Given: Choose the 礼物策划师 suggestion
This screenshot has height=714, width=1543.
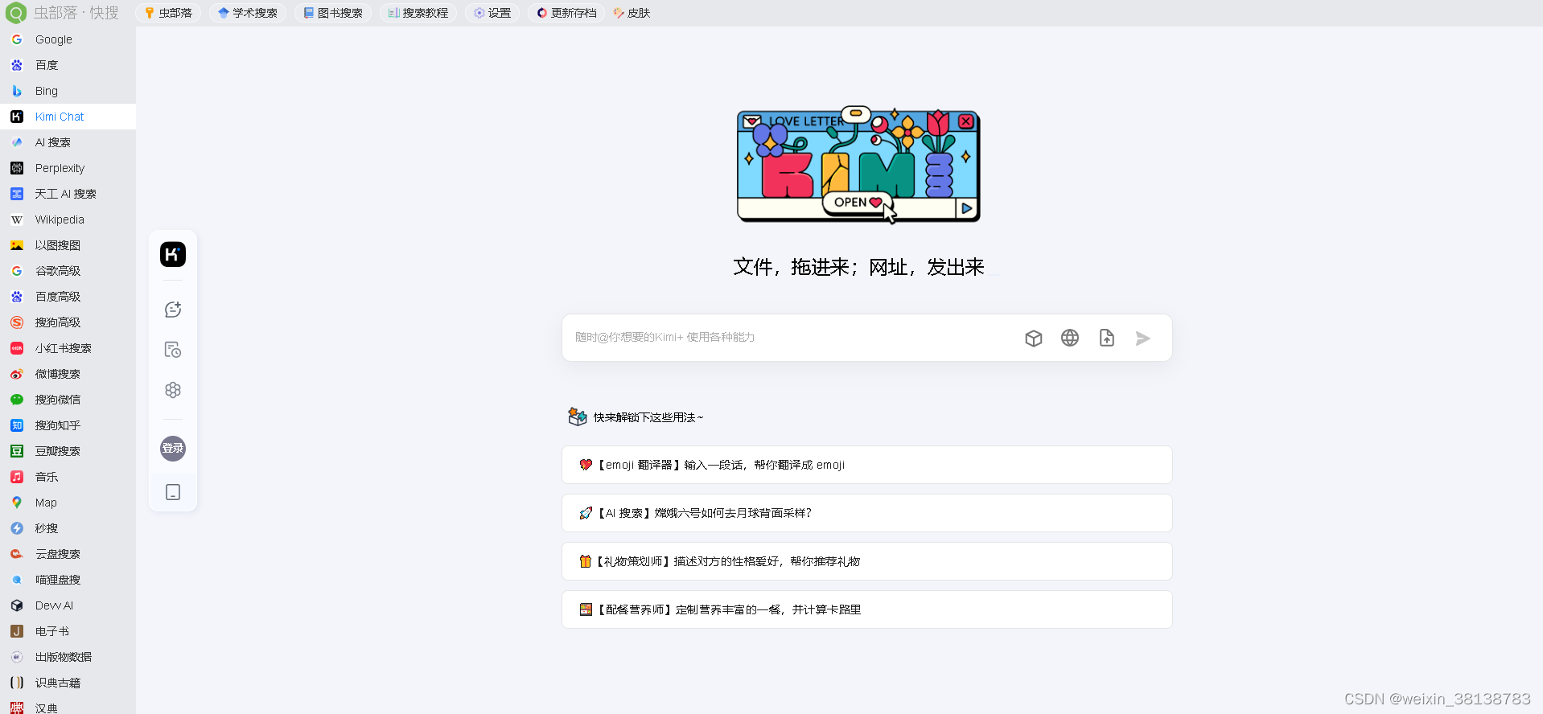Looking at the screenshot, I should 867,561.
